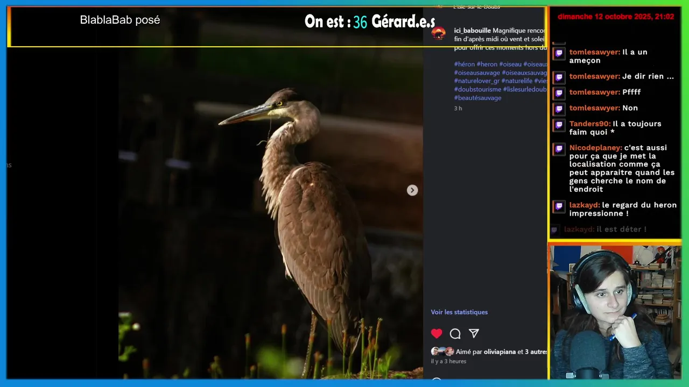Click Twitch badge beside "Je dir rien ..."
The width and height of the screenshot is (689, 387).
point(559,77)
